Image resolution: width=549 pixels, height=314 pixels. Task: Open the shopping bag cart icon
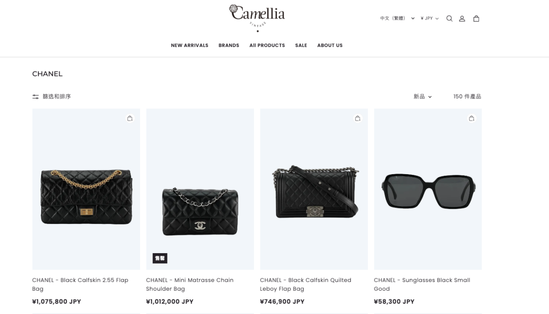point(476,19)
